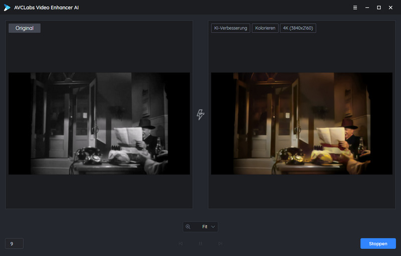
Task: Click the frame number field showing 9
Action: click(x=15, y=244)
